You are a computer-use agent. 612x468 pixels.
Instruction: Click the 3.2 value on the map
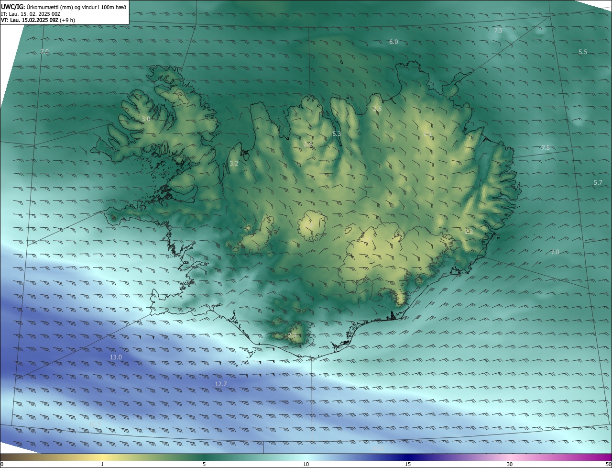pyautogui.click(x=234, y=163)
